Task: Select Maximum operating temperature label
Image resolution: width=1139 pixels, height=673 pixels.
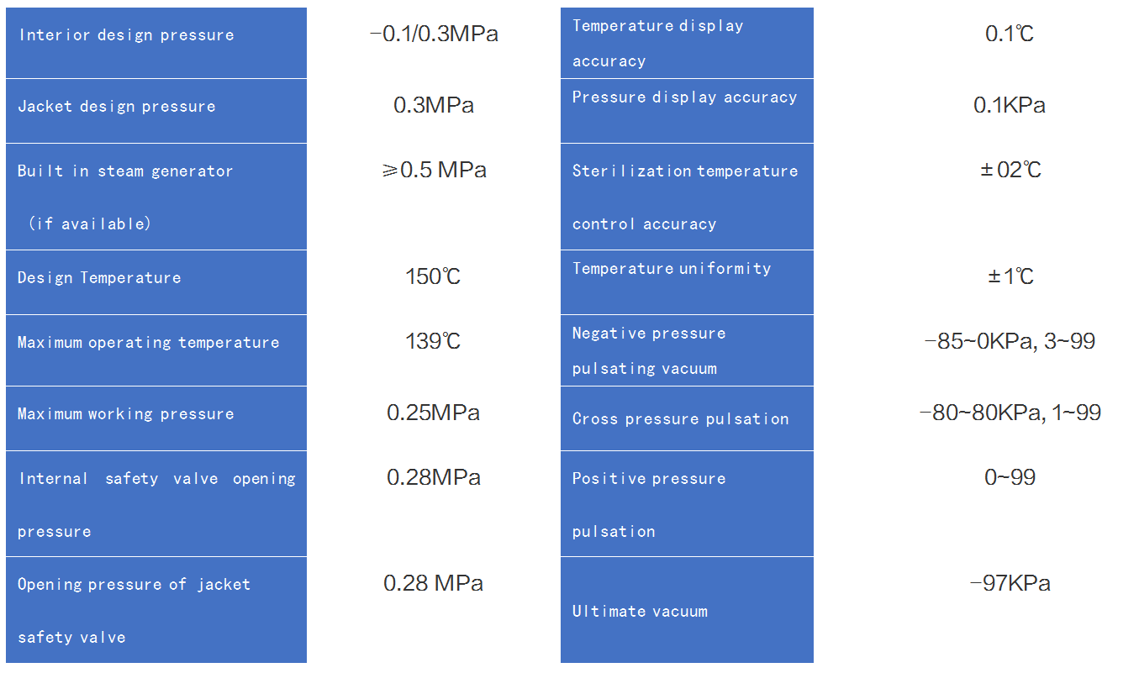Action: coord(148,343)
